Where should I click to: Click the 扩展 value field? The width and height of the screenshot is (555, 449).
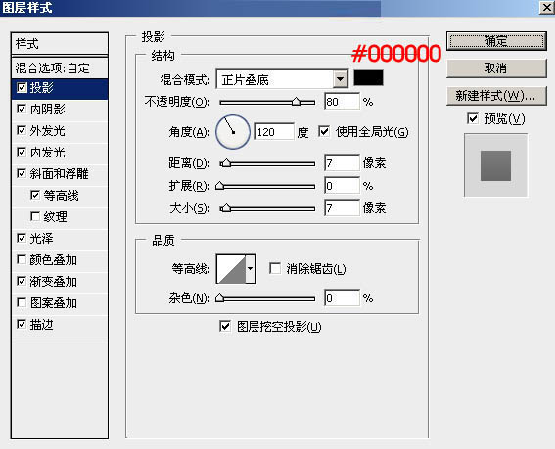click(342, 186)
